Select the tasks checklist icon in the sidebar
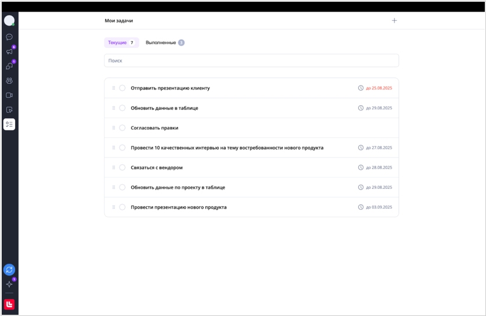 point(9,124)
